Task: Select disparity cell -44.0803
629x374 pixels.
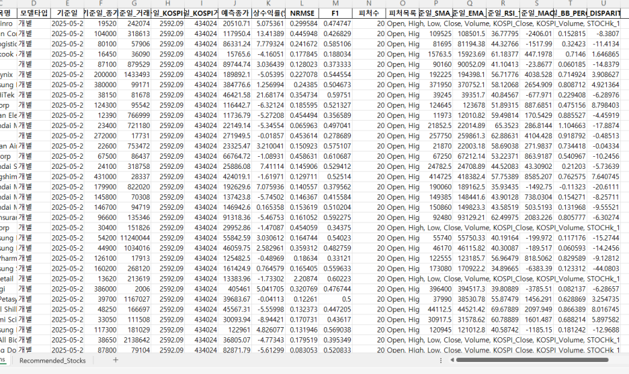Action: [x=603, y=268]
